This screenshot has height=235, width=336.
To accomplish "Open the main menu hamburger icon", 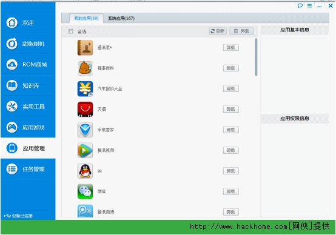I will click(309, 6).
